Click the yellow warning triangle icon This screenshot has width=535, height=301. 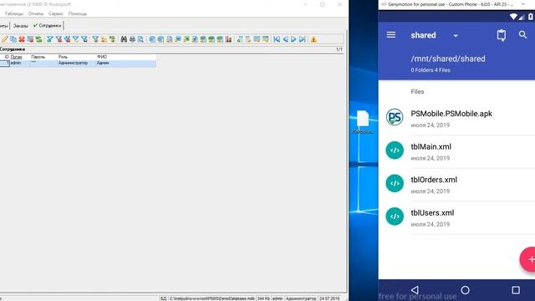[313, 39]
